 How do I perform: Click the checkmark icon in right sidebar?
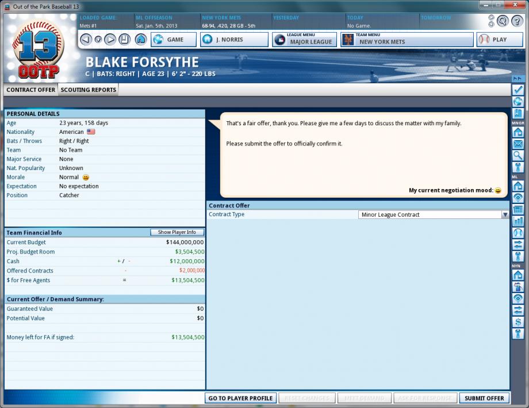coord(518,90)
